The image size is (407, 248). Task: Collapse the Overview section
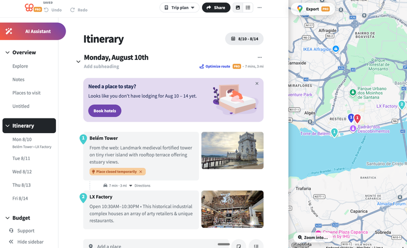pyautogui.click(x=8, y=52)
